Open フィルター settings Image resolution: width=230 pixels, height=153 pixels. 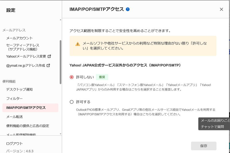14,99
